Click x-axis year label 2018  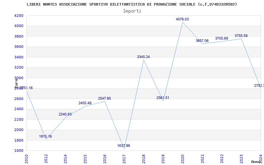tap(144, 159)
